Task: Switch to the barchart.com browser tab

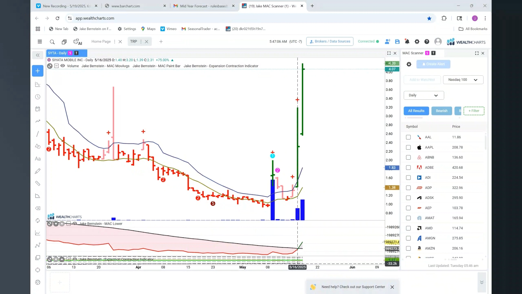Action: pos(135,6)
